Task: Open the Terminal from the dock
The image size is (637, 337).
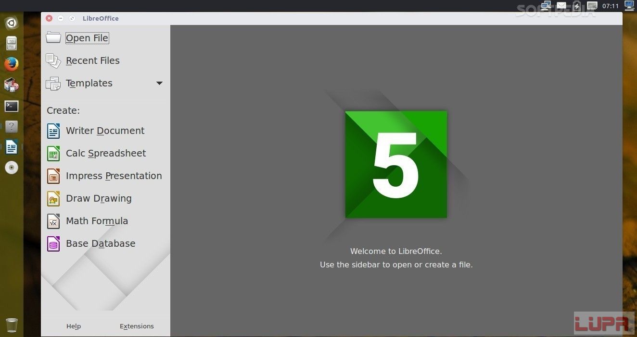Action: pyautogui.click(x=12, y=106)
